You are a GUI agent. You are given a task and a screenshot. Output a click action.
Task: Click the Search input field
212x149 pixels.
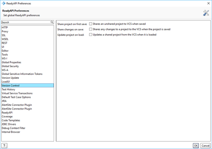[25, 22]
